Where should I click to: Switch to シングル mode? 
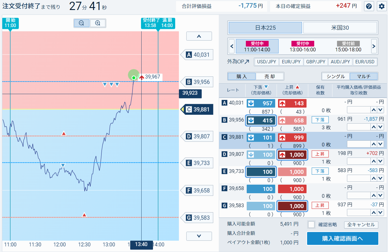(x=336, y=76)
